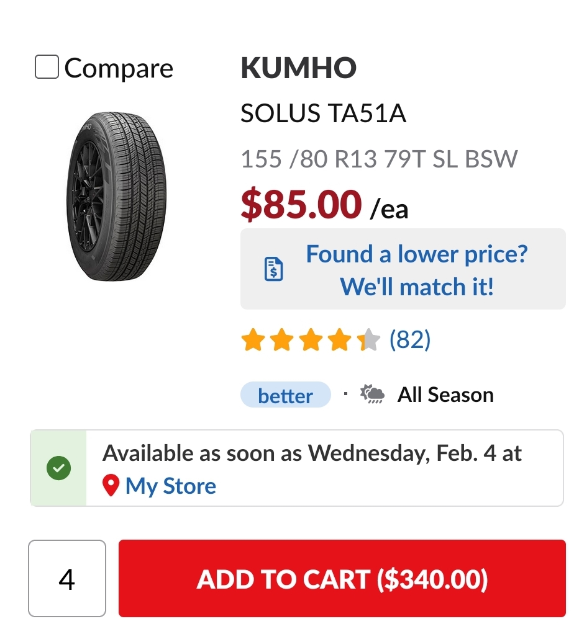Click the All Season weather icon
The height and width of the screenshot is (629, 574).
(373, 394)
